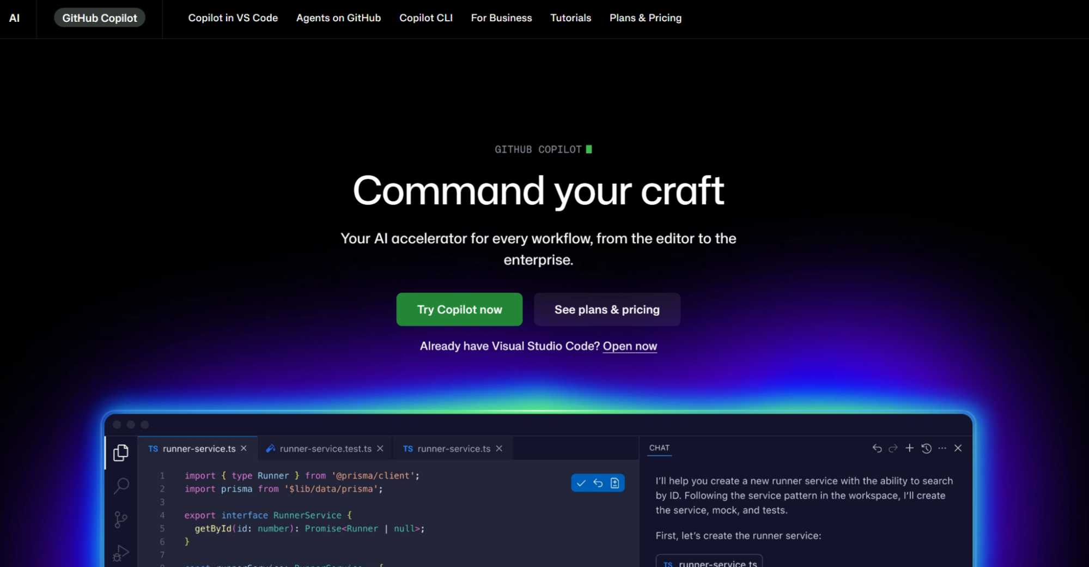The height and width of the screenshot is (567, 1089).
Task: Open the Source Control branch icon in the sidebar
Action: click(121, 520)
